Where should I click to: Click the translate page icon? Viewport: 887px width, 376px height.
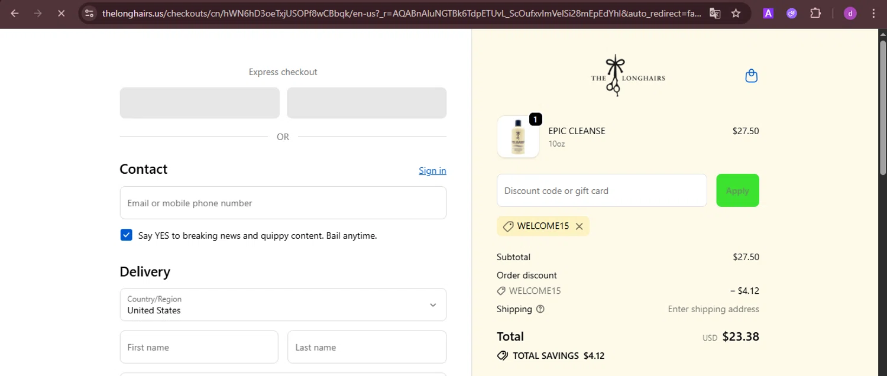tap(715, 13)
